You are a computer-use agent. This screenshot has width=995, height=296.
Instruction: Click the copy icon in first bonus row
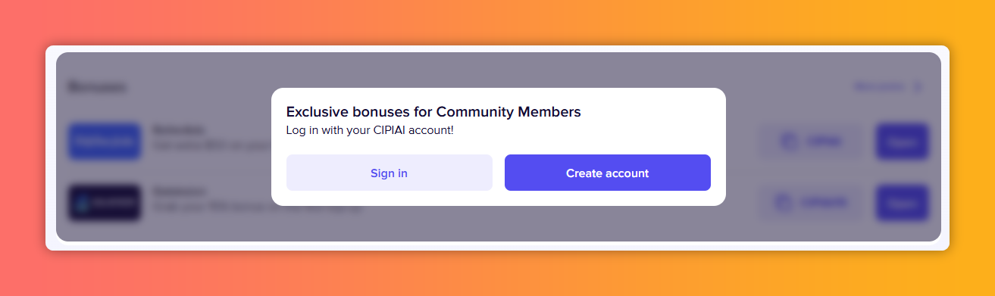(790, 142)
